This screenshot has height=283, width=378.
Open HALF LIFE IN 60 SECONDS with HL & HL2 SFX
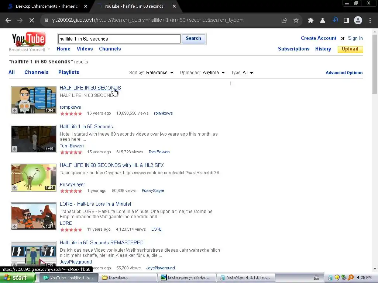[111, 165]
